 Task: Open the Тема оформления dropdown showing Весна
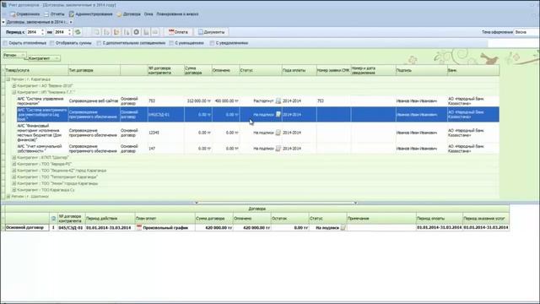coord(526,32)
